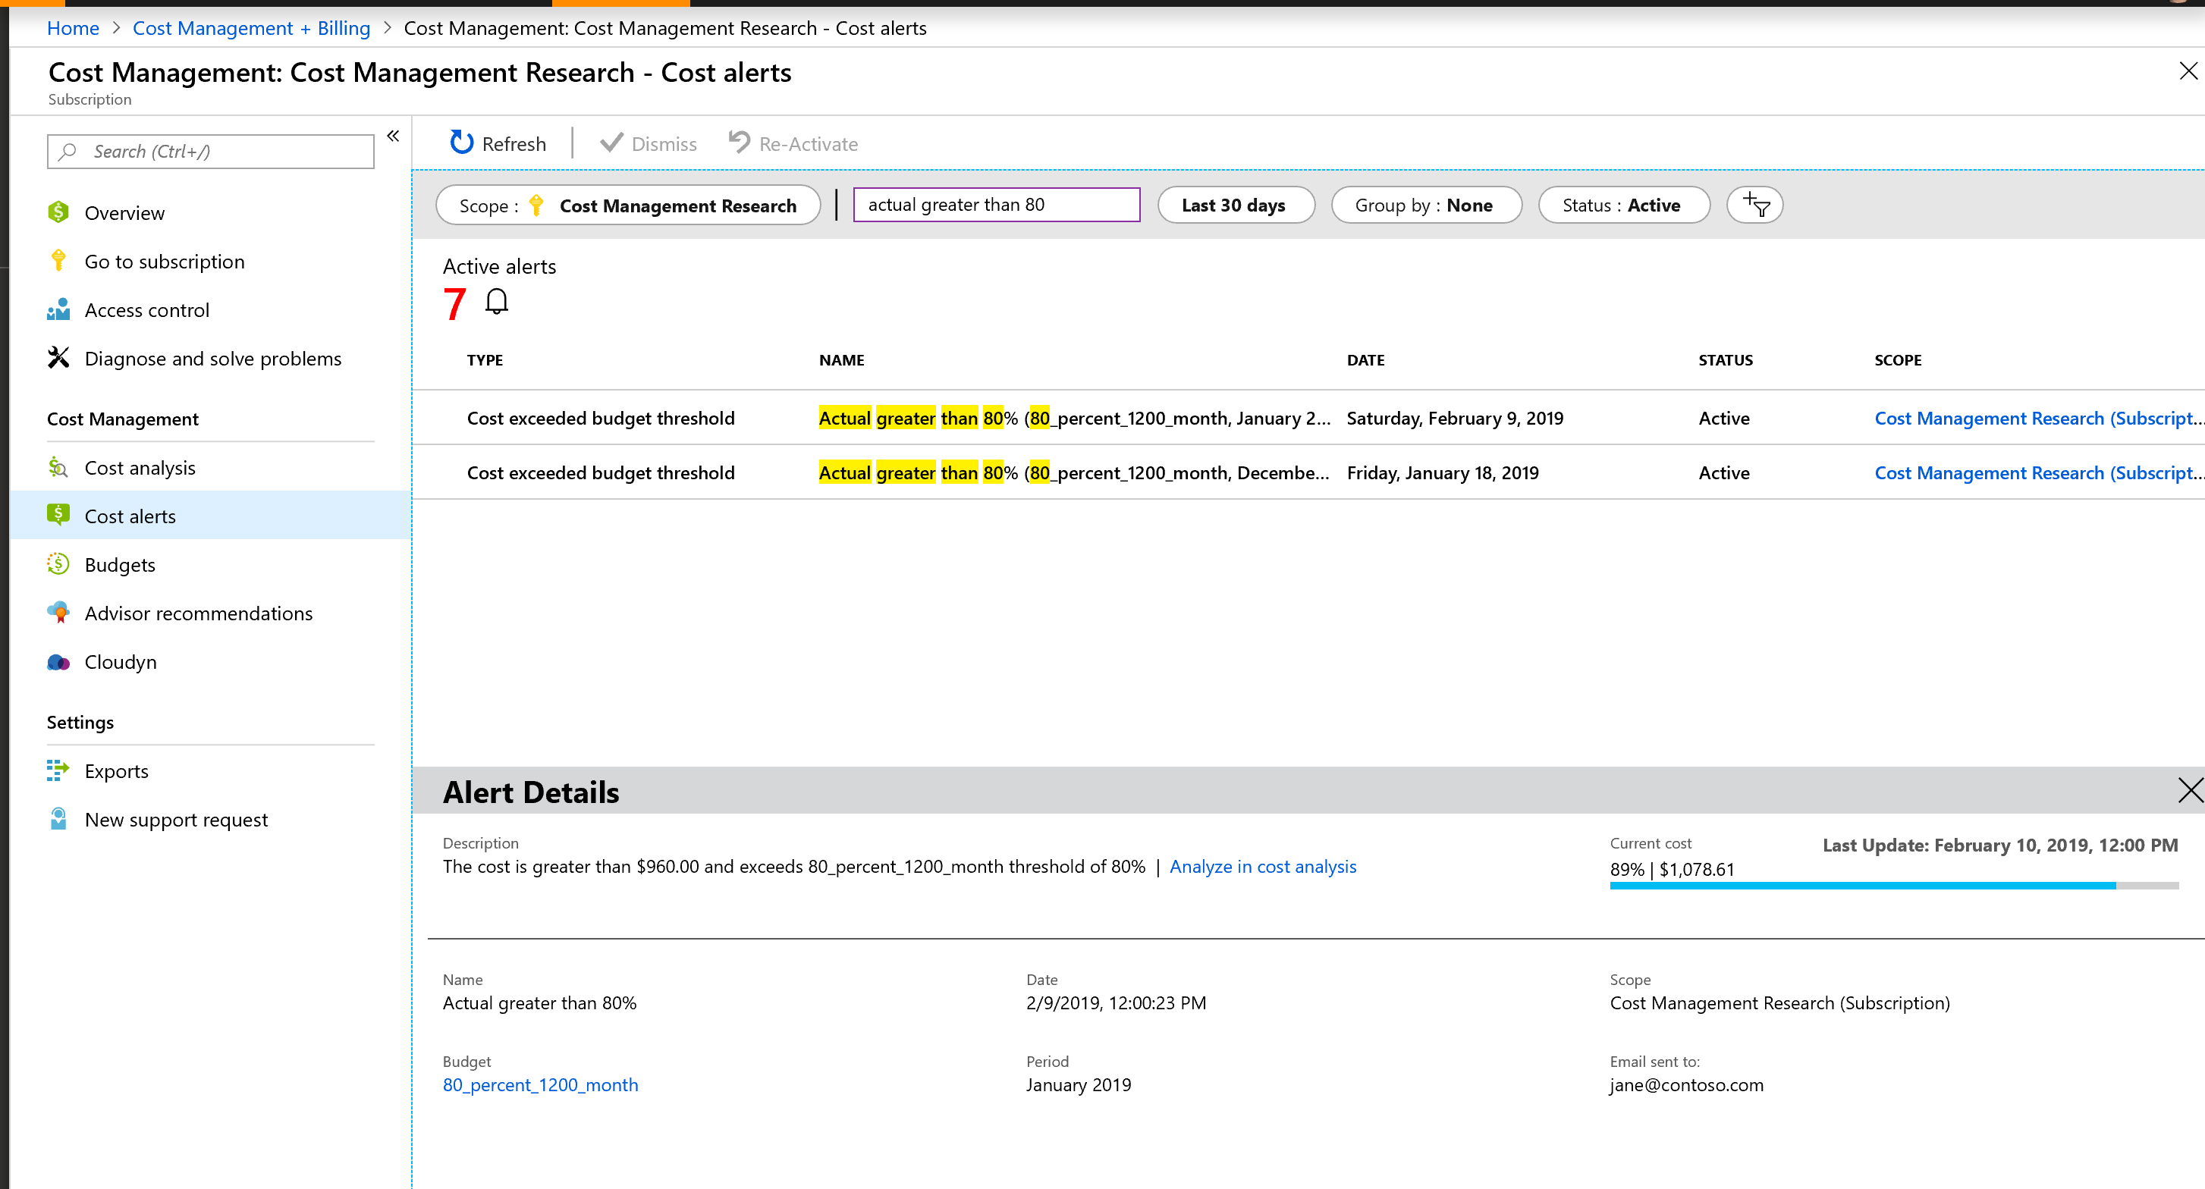Select the Cost analysis sidebar icon
2205x1189 pixels.
tap(58, 467)
